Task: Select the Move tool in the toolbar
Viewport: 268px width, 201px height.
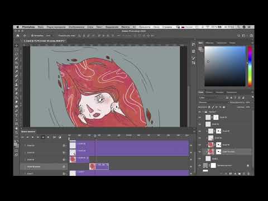Action: pyautogui.click(x=16, y=45)
